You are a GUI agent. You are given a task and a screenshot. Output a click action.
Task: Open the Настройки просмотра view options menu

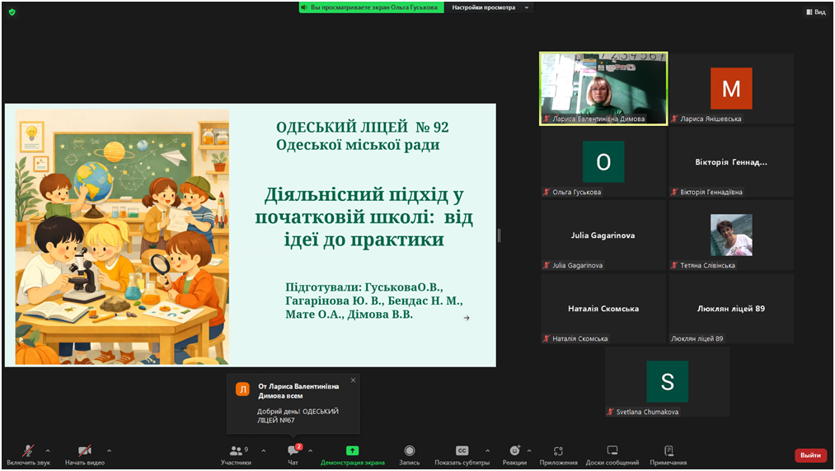click(491, 7)
